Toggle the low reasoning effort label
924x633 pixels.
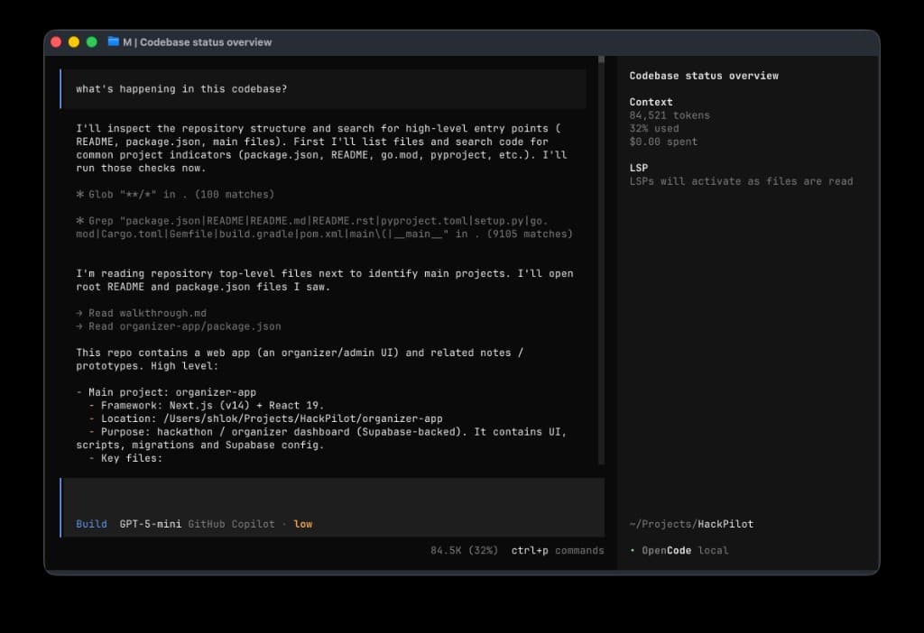(303, 524)
